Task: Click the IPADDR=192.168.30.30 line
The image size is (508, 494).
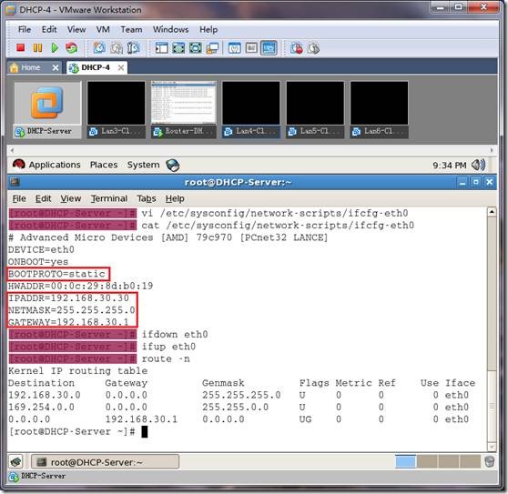Action: tap(68, 297)
